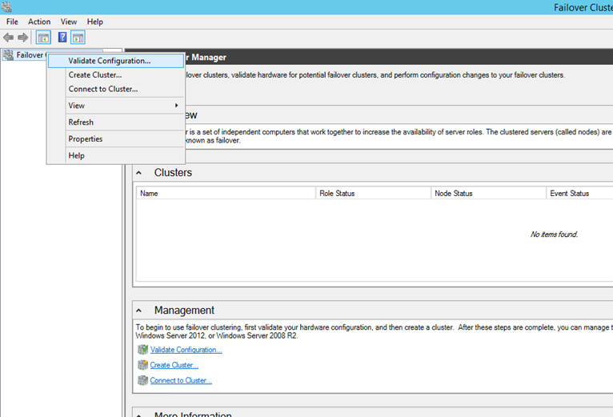Click the Validate Configuration link icon under Management
613x417 pixels.
click(142, 349)
